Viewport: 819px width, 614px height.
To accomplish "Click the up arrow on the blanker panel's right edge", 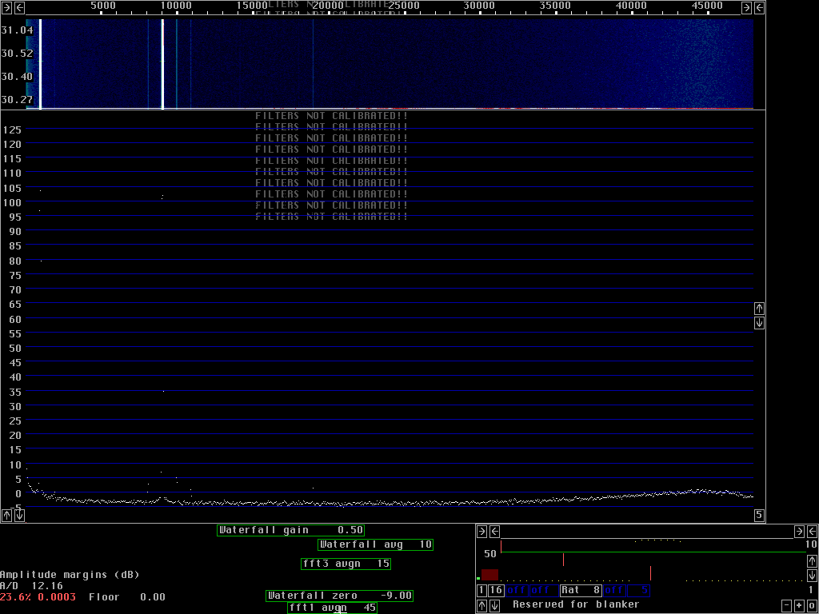I will coord(813,560).
